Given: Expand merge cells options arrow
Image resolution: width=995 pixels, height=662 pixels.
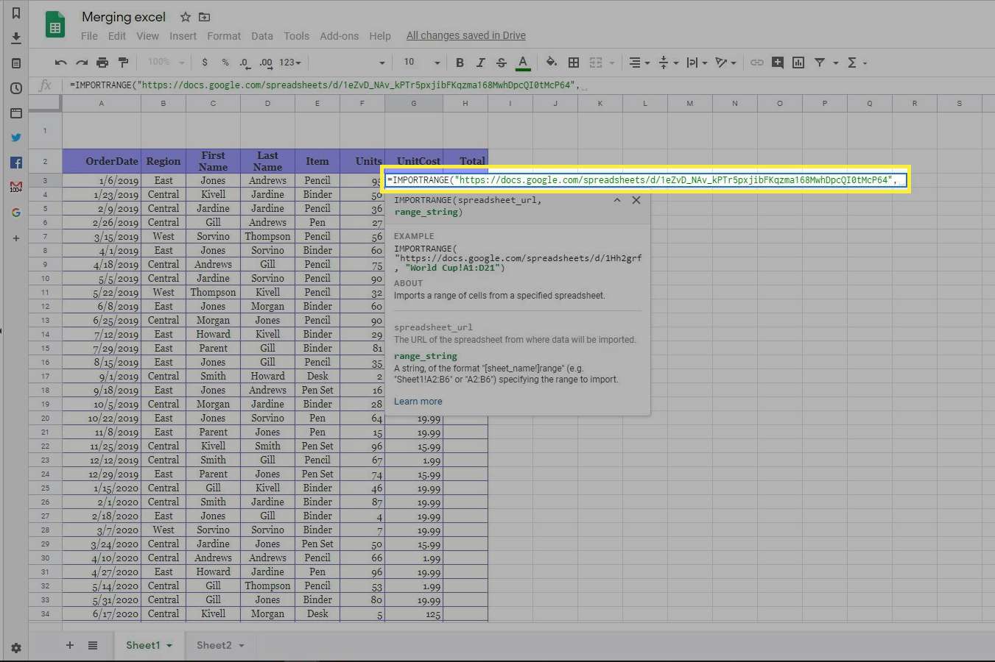Looking at the screenshot, I should coord(612,63).
